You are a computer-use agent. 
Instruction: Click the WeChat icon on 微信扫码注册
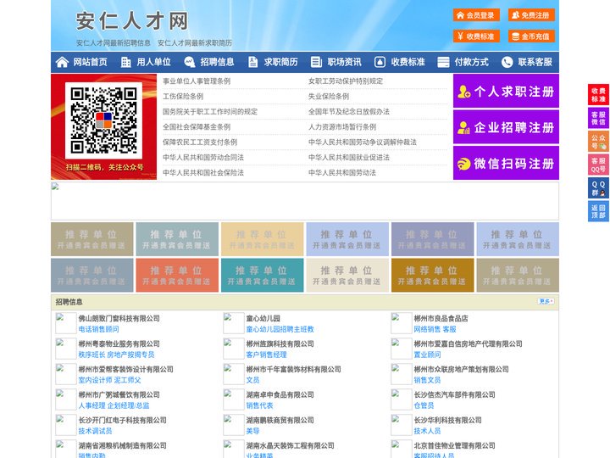[x=463, y=164]
